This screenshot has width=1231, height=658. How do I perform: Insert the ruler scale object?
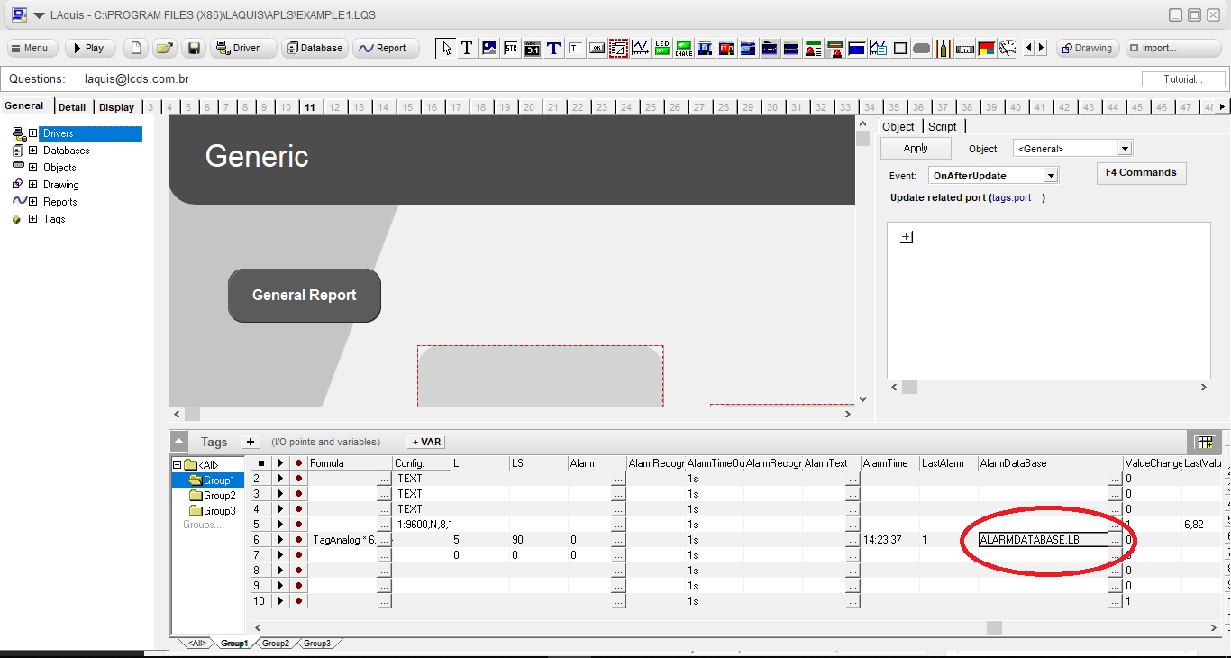[x=964, y=48]
